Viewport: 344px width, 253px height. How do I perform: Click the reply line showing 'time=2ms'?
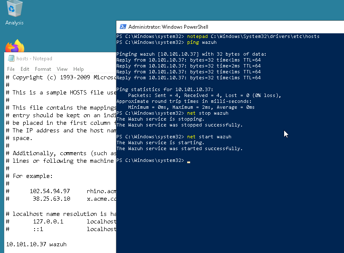(x=188, y=66)
